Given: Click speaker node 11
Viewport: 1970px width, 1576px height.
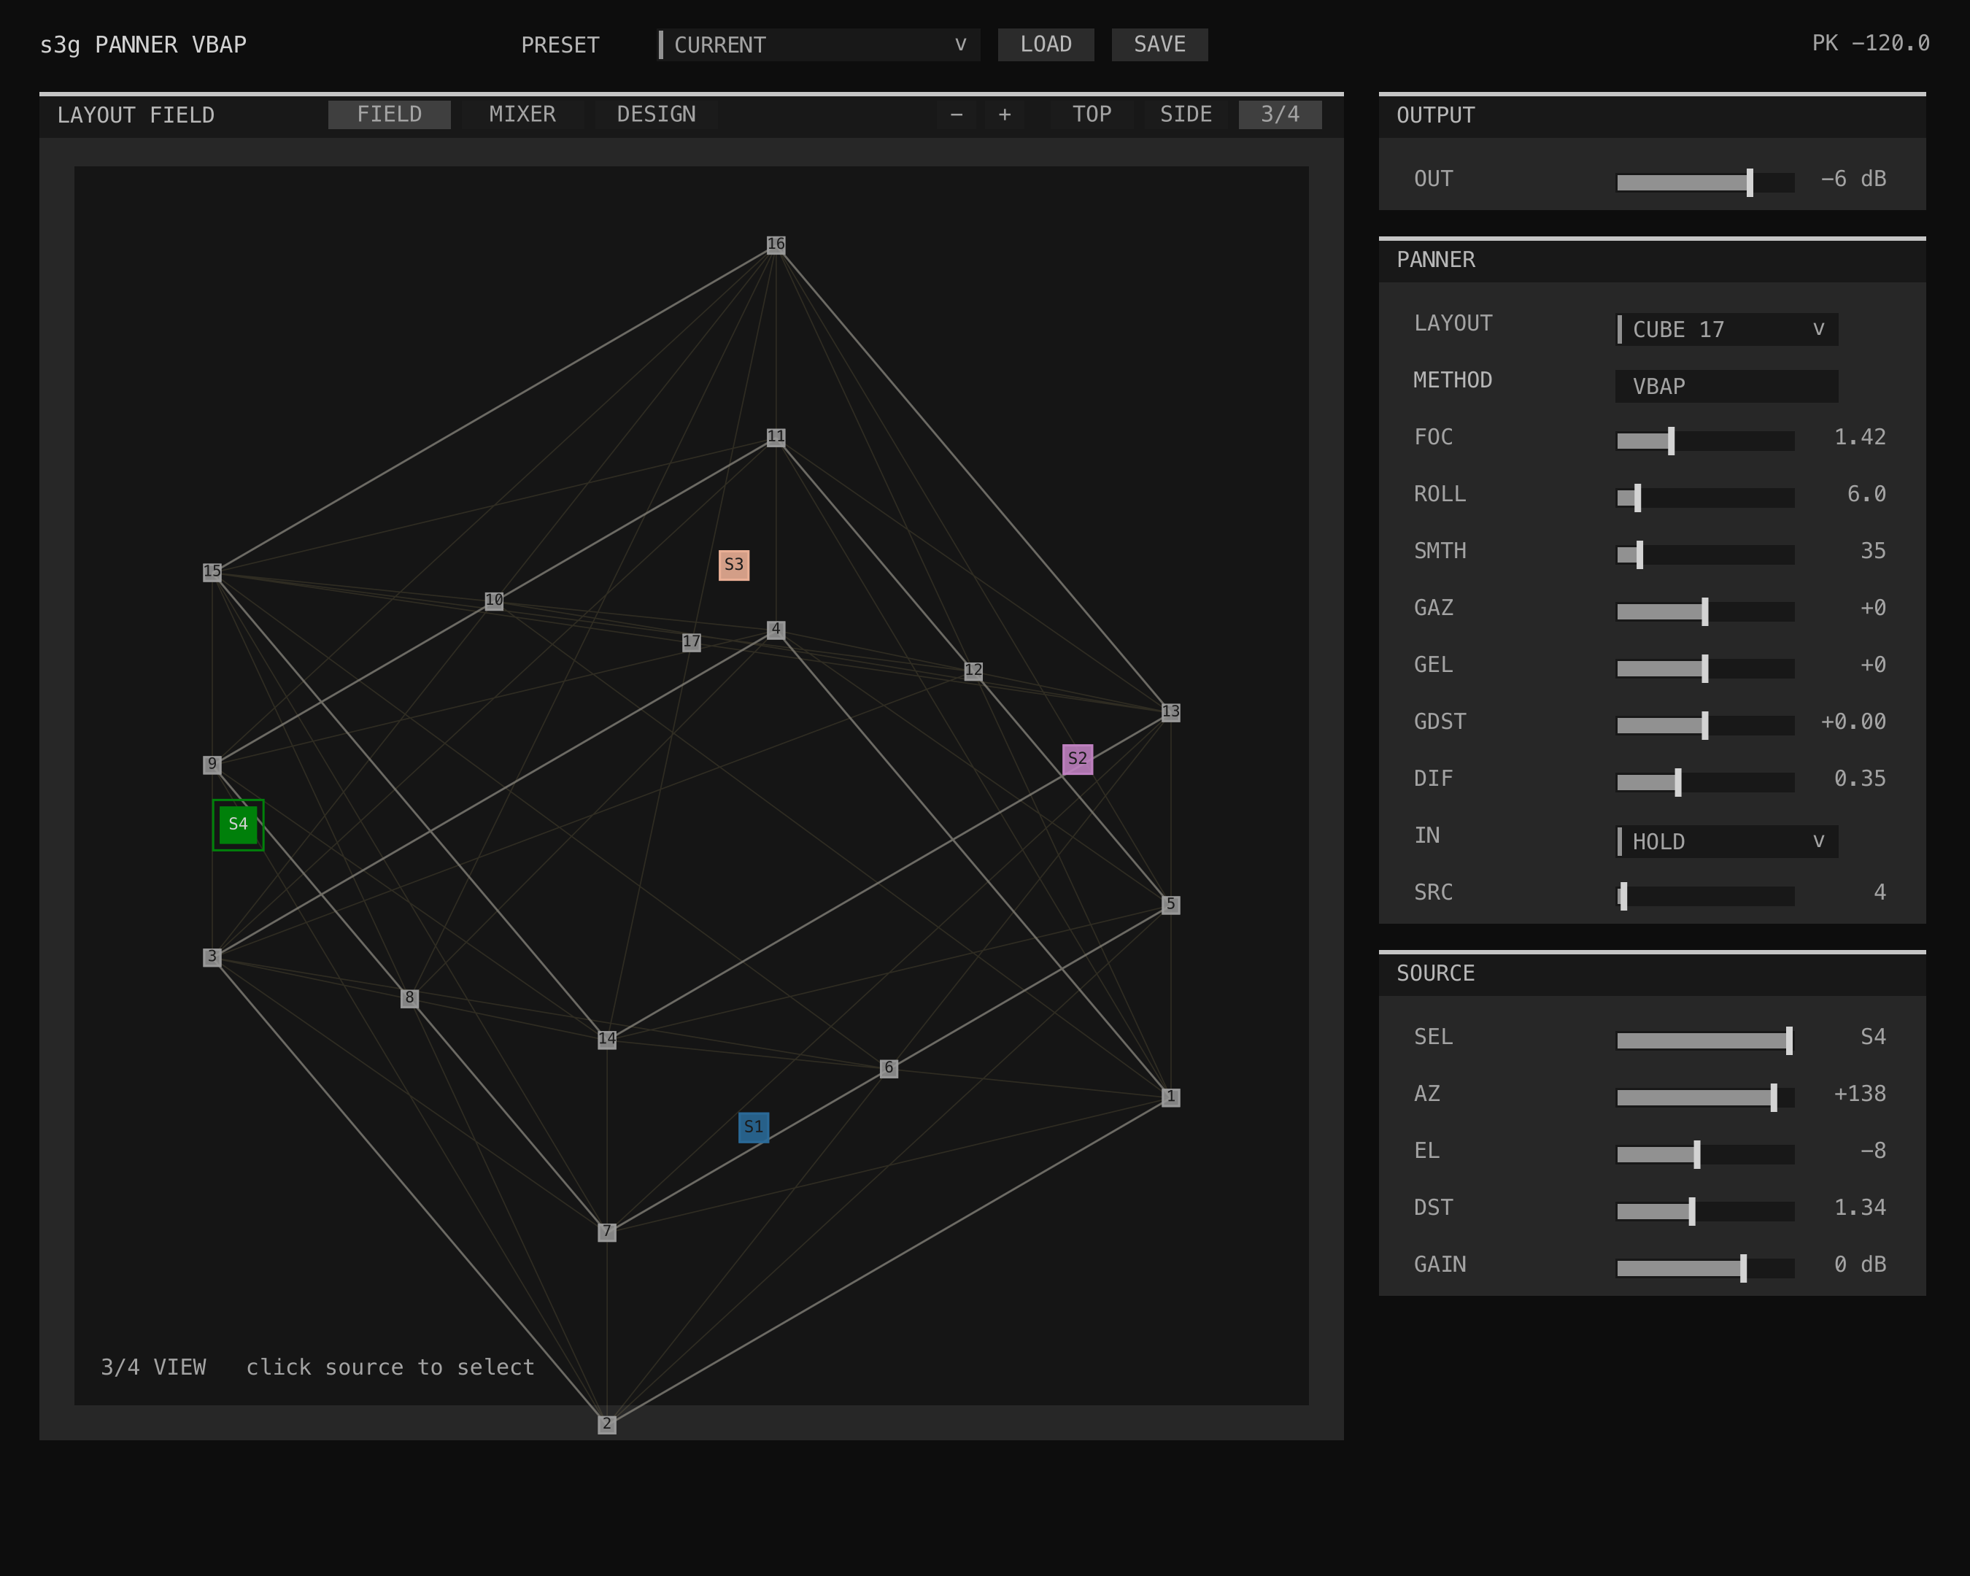Looking at the screenshot, I should [776, 437].
